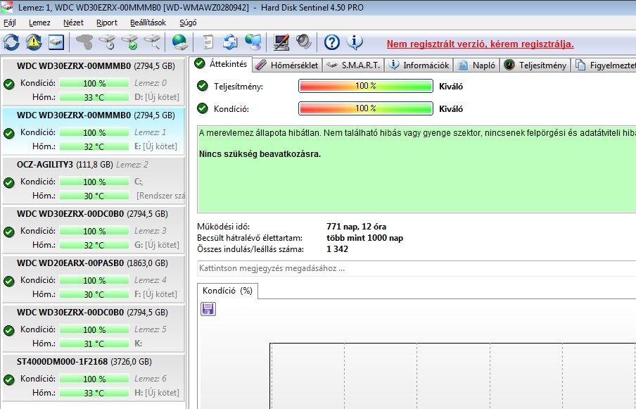Select the OCZ-AGILITY3 disk entry
The width and height of the screenshot is (636, 409).
(93, 180)
